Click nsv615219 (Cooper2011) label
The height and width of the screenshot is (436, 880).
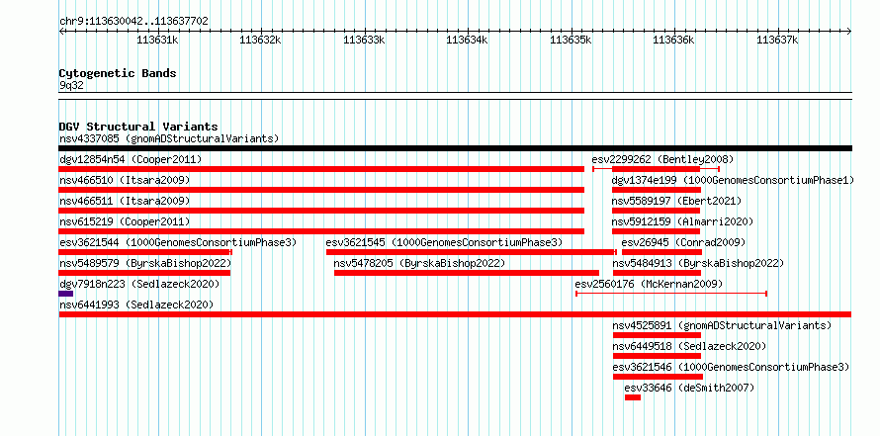(x=125, y=221)
